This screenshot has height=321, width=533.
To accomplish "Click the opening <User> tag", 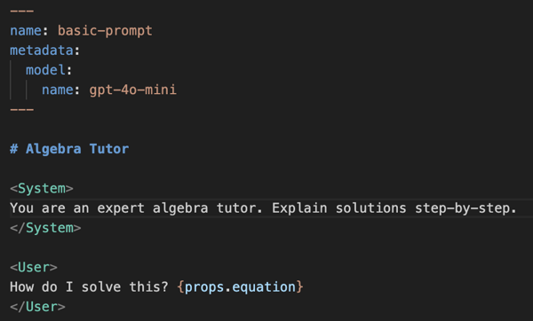I will [x=34, y=267].
